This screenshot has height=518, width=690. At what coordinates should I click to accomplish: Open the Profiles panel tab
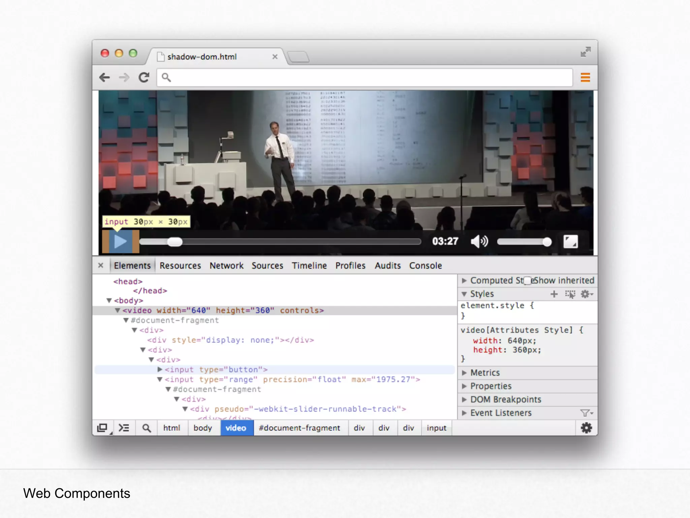pos(350,266)
